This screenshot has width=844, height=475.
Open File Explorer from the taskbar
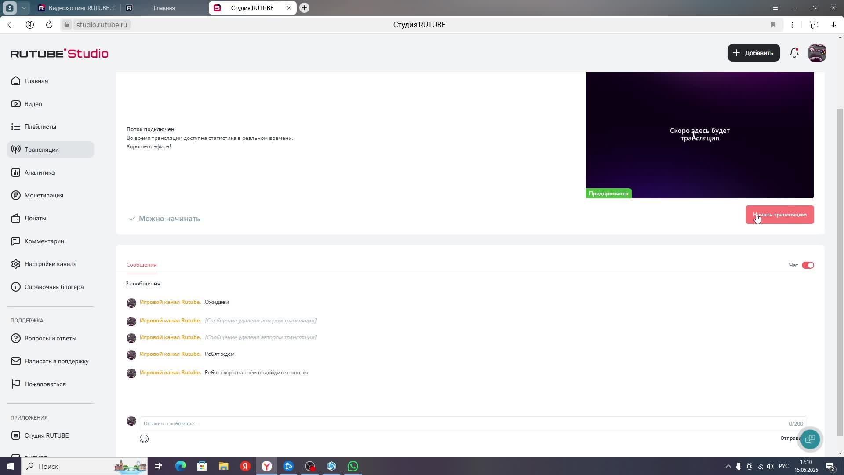(x=224, y=466)
